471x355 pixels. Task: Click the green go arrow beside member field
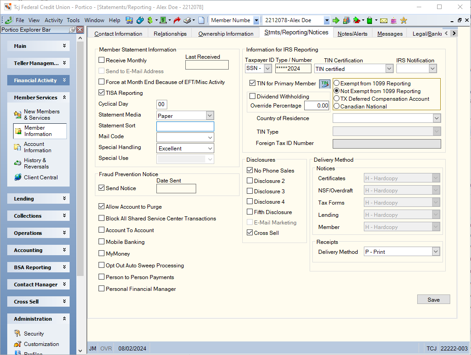pos(336,20)
